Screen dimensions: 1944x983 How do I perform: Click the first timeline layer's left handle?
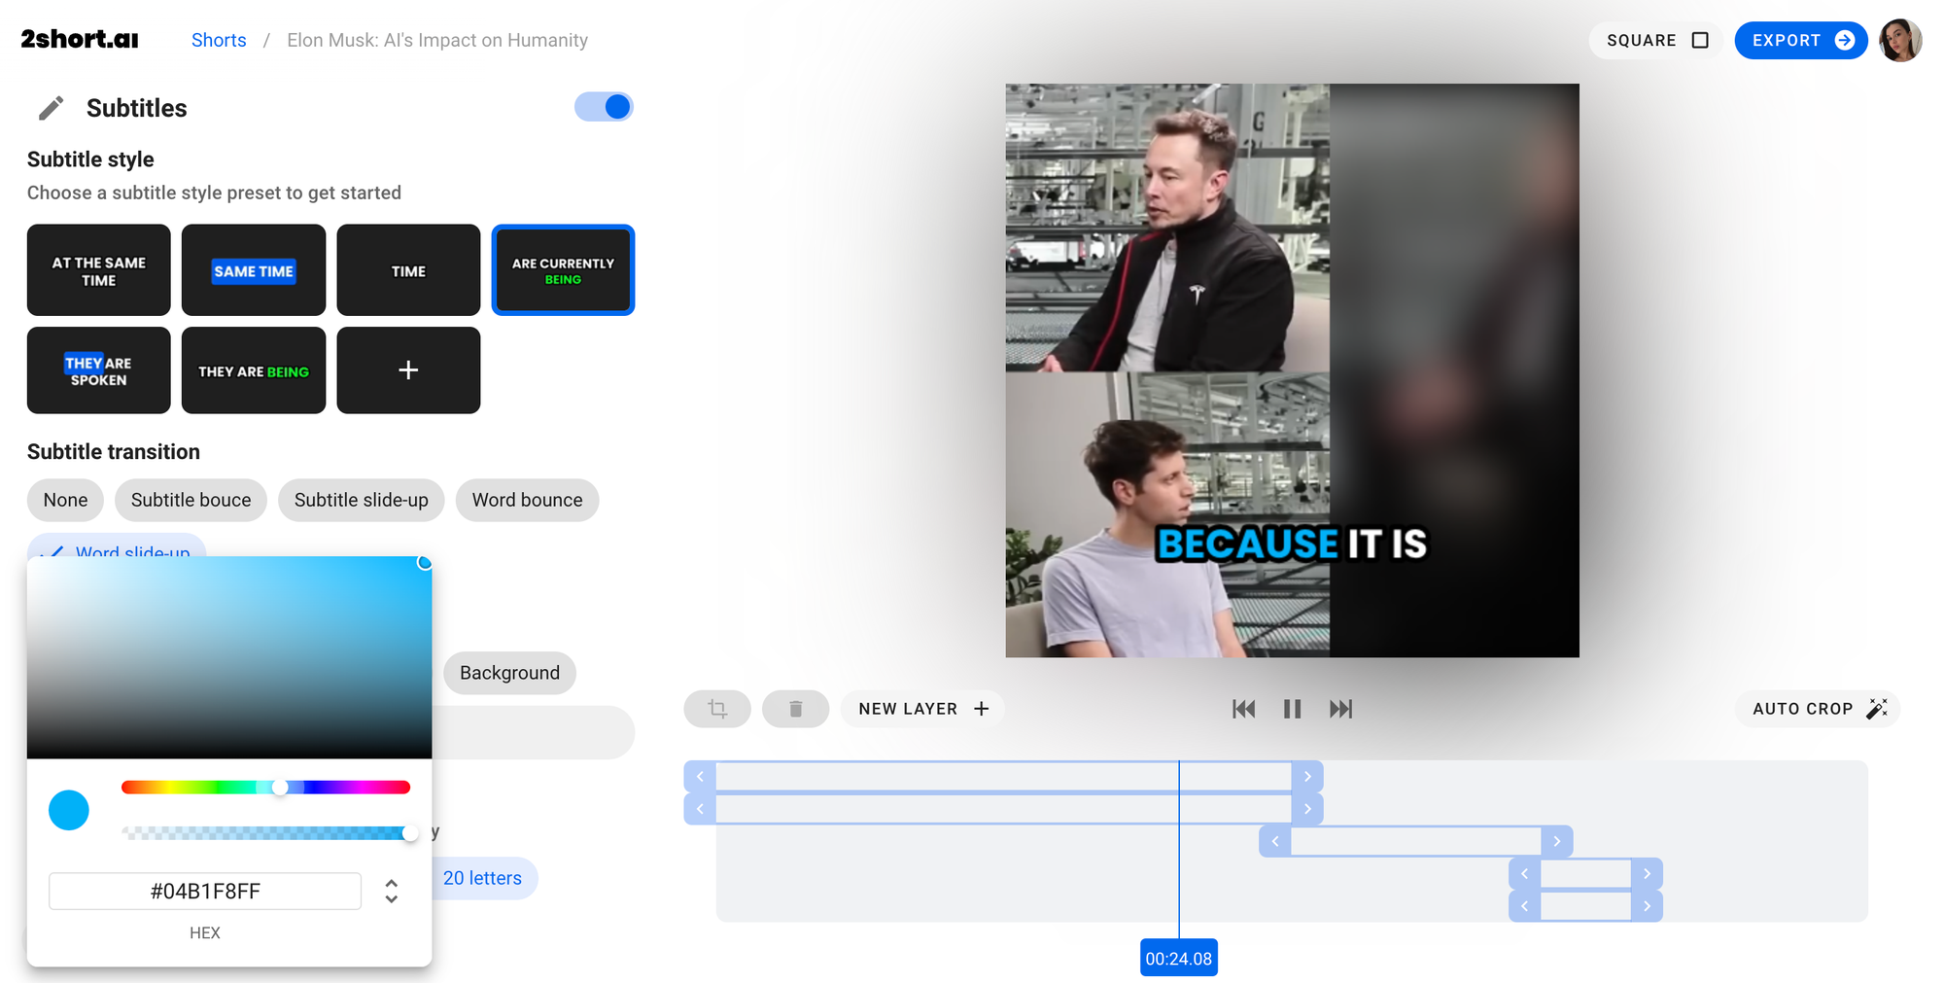click(x=700, y=776)
